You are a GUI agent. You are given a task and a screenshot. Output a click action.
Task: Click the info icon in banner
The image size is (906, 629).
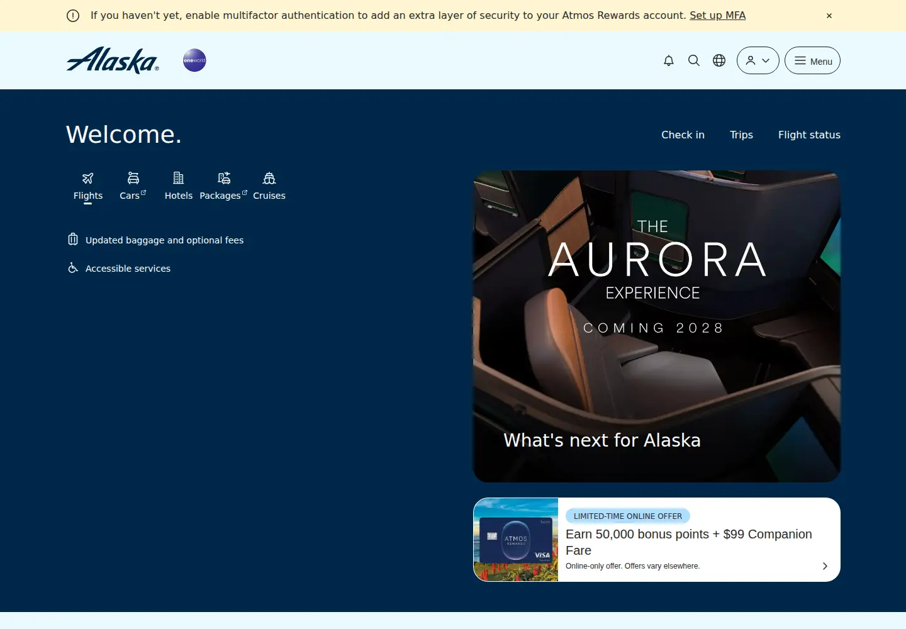pos(73,16)
